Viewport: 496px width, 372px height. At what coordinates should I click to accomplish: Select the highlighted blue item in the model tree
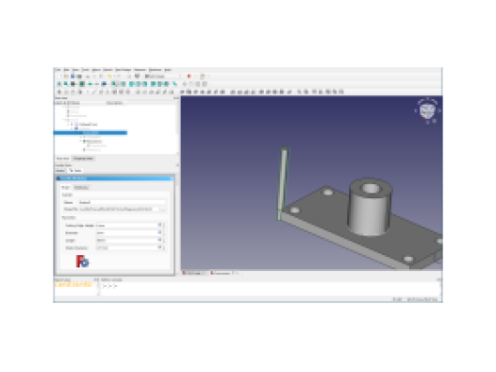(91, 132)
